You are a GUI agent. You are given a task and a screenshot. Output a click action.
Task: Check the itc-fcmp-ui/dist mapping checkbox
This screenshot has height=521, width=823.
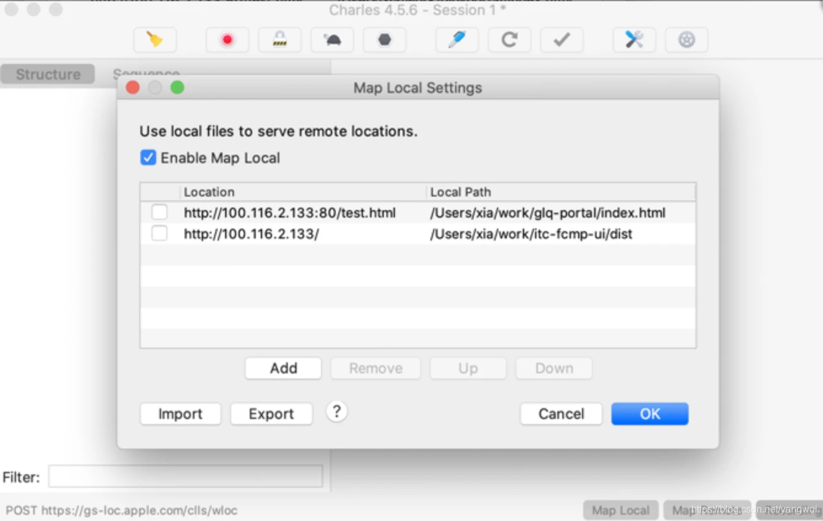coord(159,233)
